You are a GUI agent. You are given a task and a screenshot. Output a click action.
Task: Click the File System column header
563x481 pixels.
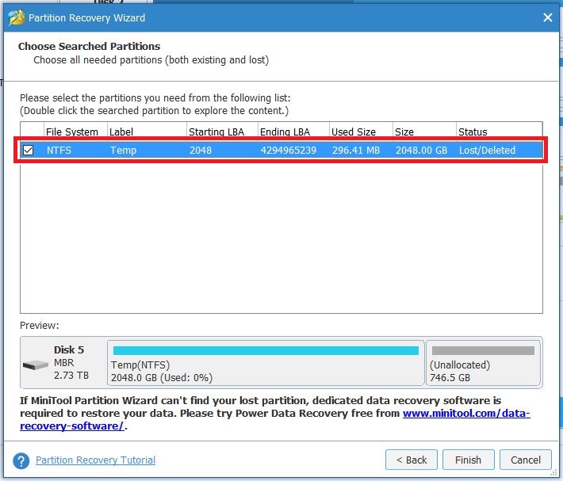point(75,132)
